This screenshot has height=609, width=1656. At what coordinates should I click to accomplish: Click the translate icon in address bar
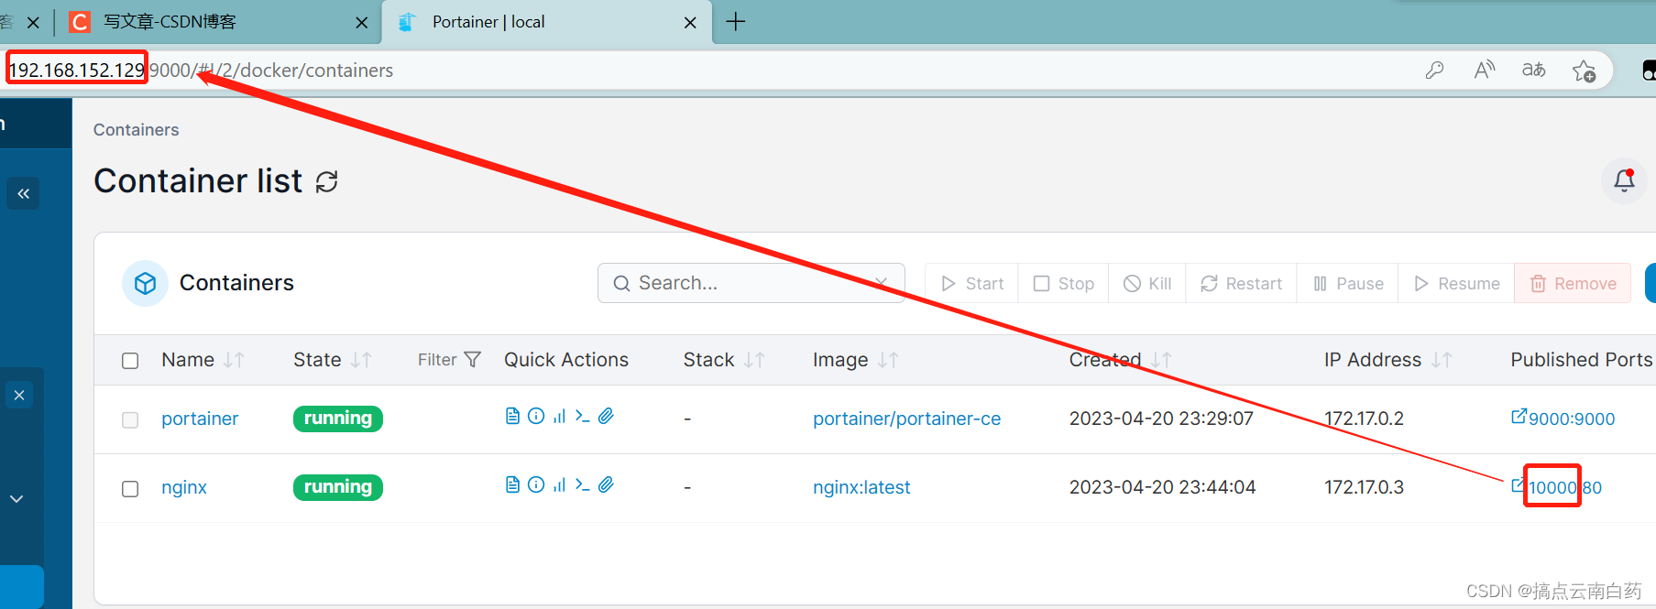click(x=1533, y=71)
